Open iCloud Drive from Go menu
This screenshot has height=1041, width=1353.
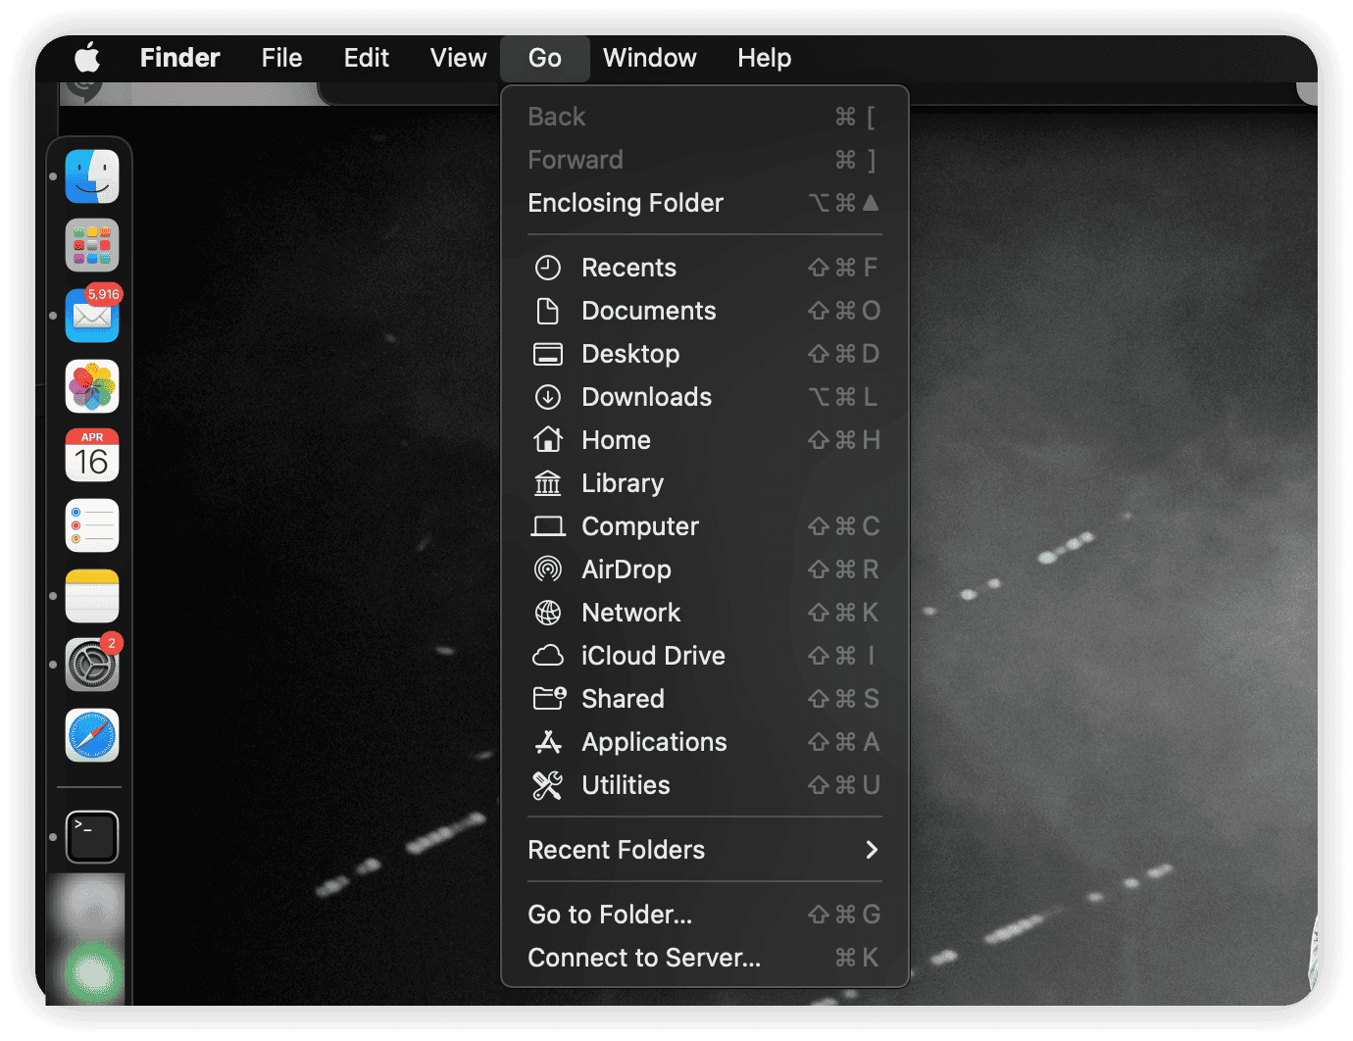[x=705, y=656]
